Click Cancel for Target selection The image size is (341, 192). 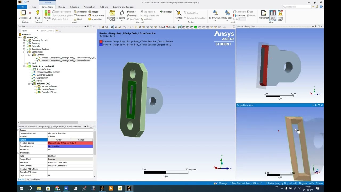[81, 140]
